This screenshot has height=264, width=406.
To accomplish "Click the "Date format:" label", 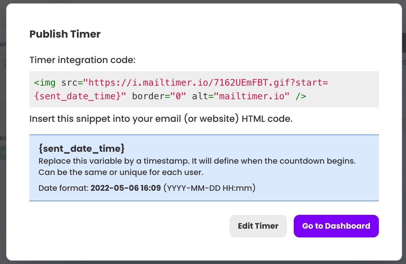I will click(63, 188).
